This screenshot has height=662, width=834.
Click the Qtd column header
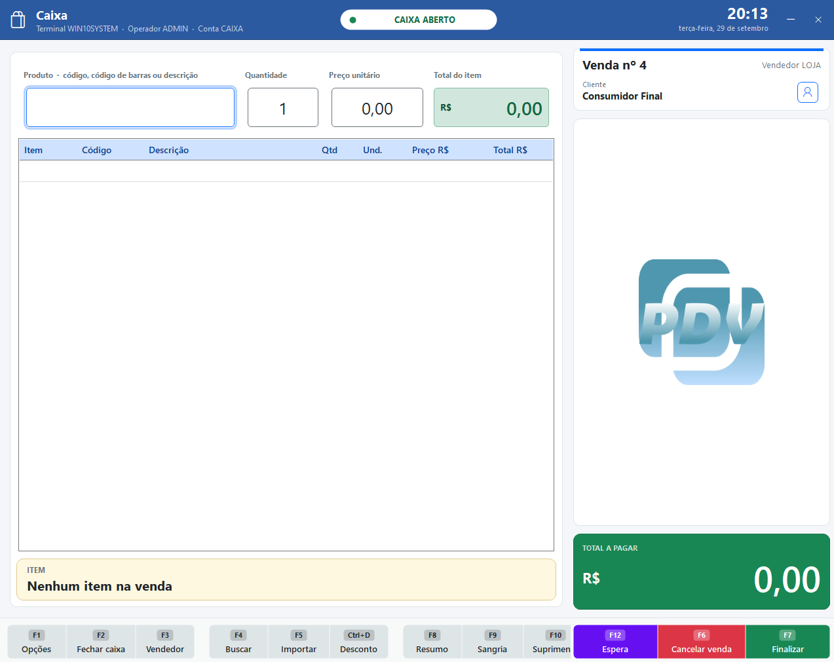(x=330, y=150)
